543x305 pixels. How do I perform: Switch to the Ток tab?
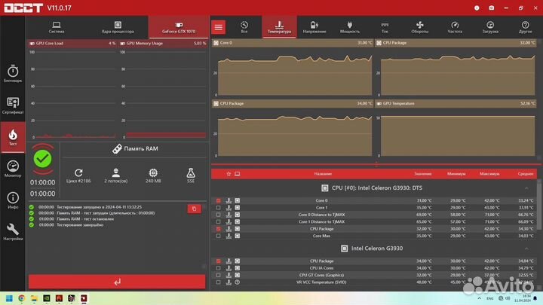[385, 27]
